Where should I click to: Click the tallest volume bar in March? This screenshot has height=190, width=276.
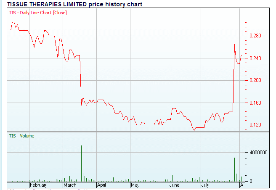click(81, 164)
